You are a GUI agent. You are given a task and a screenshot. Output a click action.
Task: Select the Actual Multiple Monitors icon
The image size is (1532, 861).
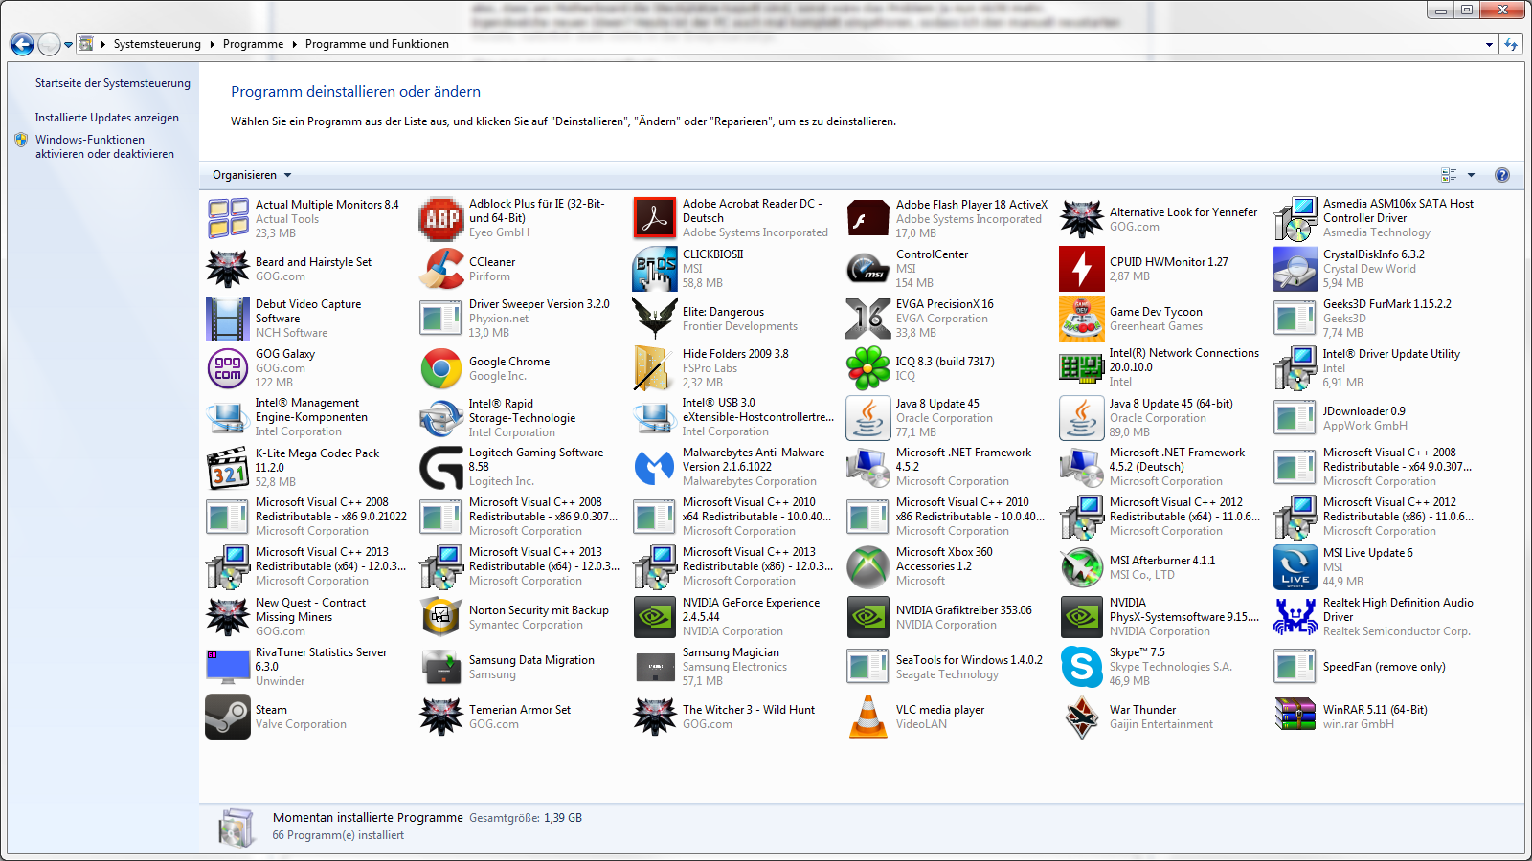[x=228, y=219]
